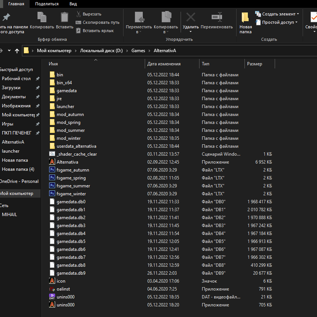The width and height of the screenshot is (317, 317).
Task: Sort files by Размер column header
Action: [x=254, y=64]
